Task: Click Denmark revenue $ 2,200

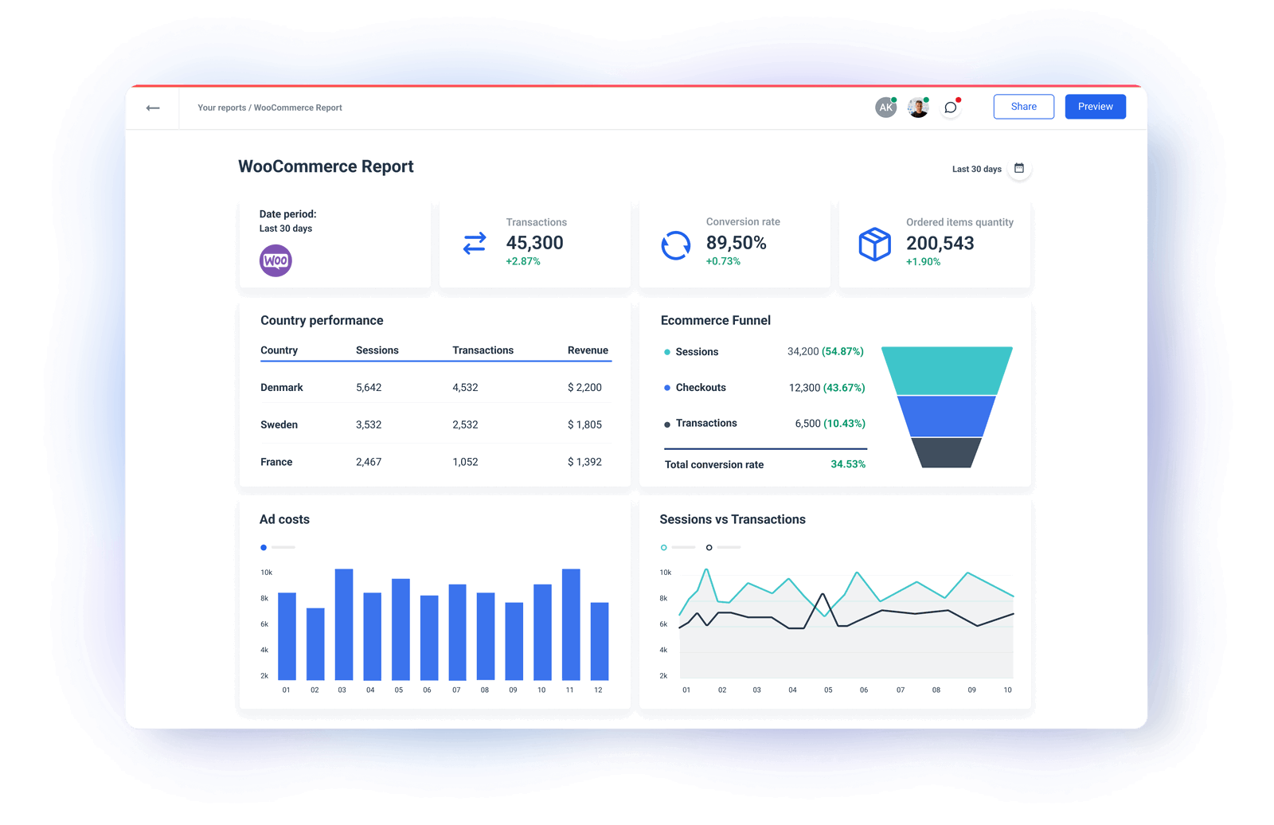Action: tap(584, 387)
